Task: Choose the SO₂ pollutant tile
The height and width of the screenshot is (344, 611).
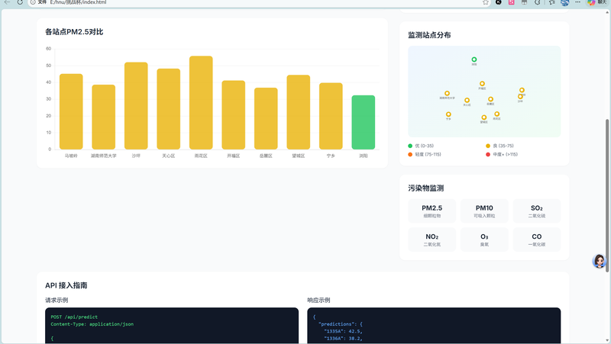Action: (x=536, y=211)
